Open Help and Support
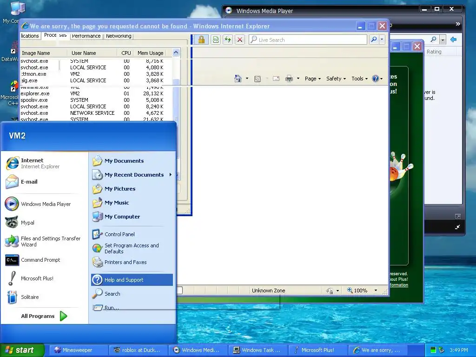Viewport: 476px width, 357px height. [x=132, y=280]
